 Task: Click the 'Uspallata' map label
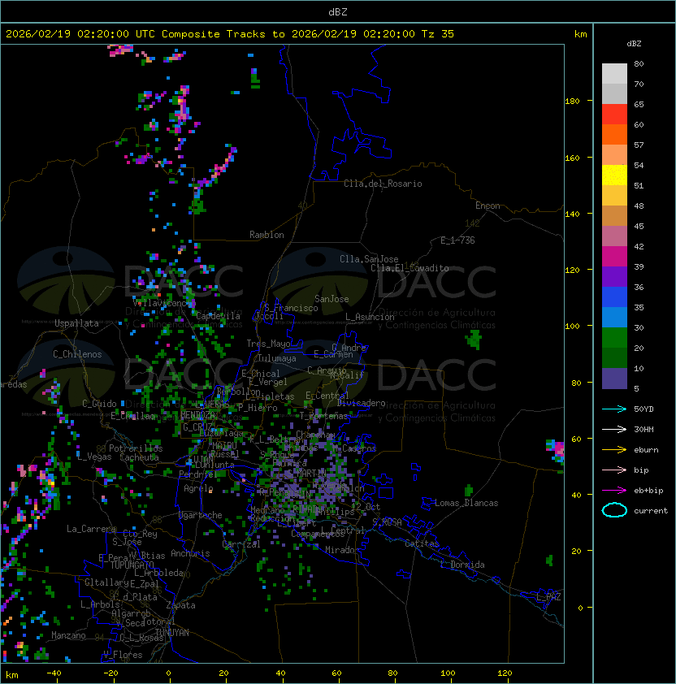click(x=76, y=323)
